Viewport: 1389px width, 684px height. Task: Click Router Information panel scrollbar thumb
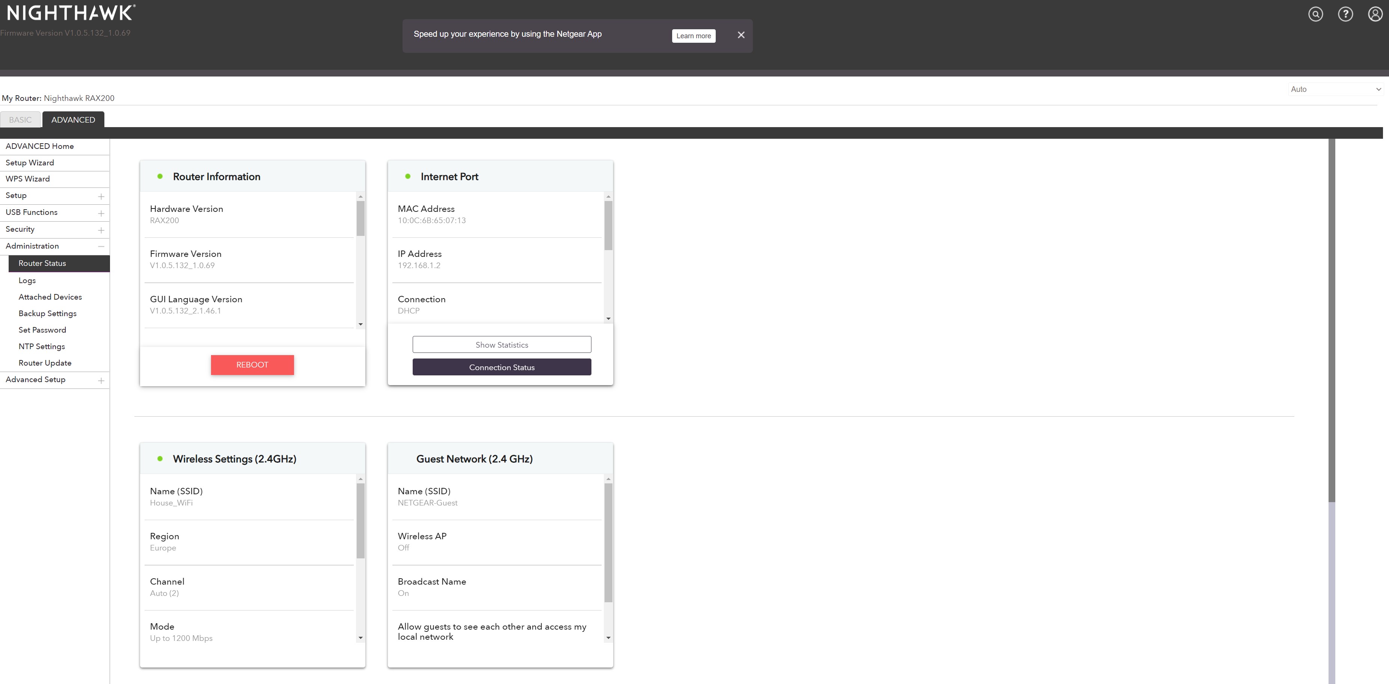click(361, 218)
